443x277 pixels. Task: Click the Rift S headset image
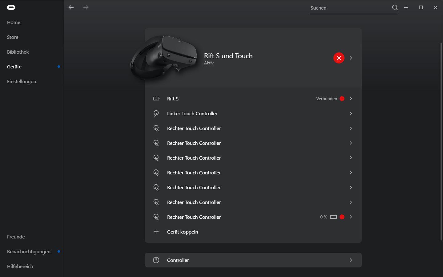click(164, 57)
